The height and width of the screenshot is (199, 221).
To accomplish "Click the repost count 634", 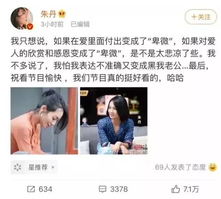I will coord(45,189).
